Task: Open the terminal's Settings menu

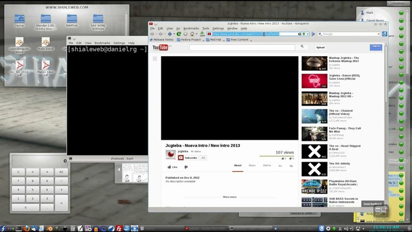Action: click(x=119, y=43)
